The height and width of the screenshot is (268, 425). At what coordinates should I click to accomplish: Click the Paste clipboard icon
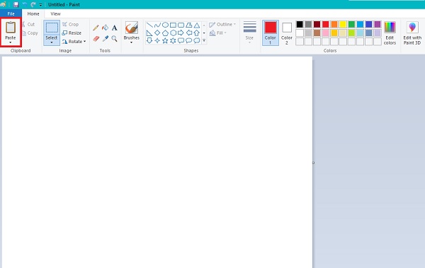pyautogui.click(x=11, y=28)
